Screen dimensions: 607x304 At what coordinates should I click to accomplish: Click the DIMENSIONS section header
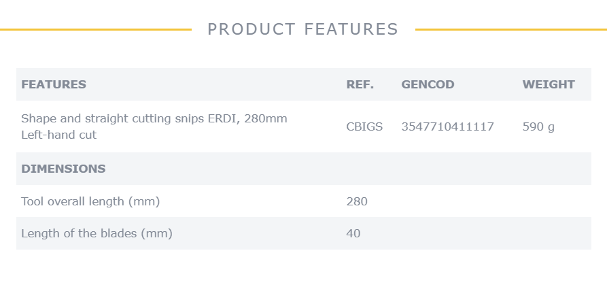(63, 169)
